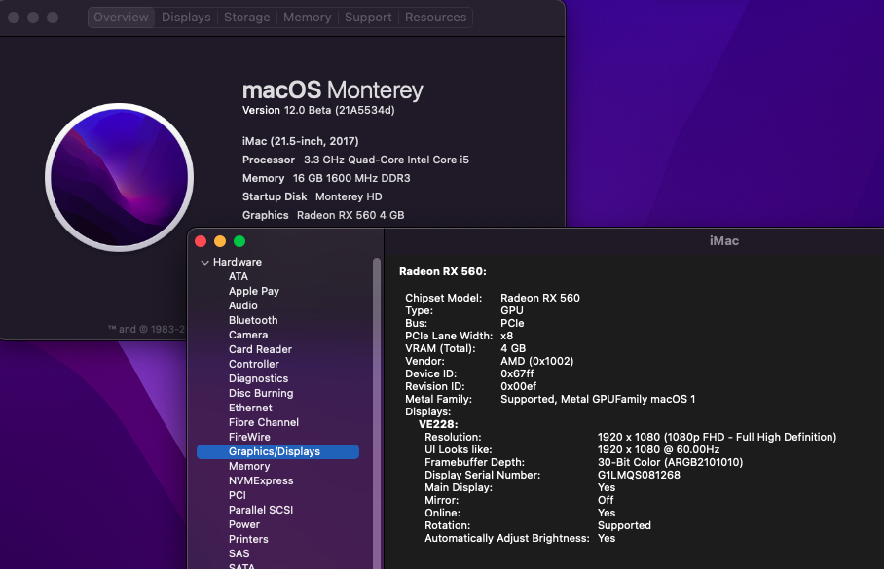Select Disc Burning in the sidebar

pos(261,393)
